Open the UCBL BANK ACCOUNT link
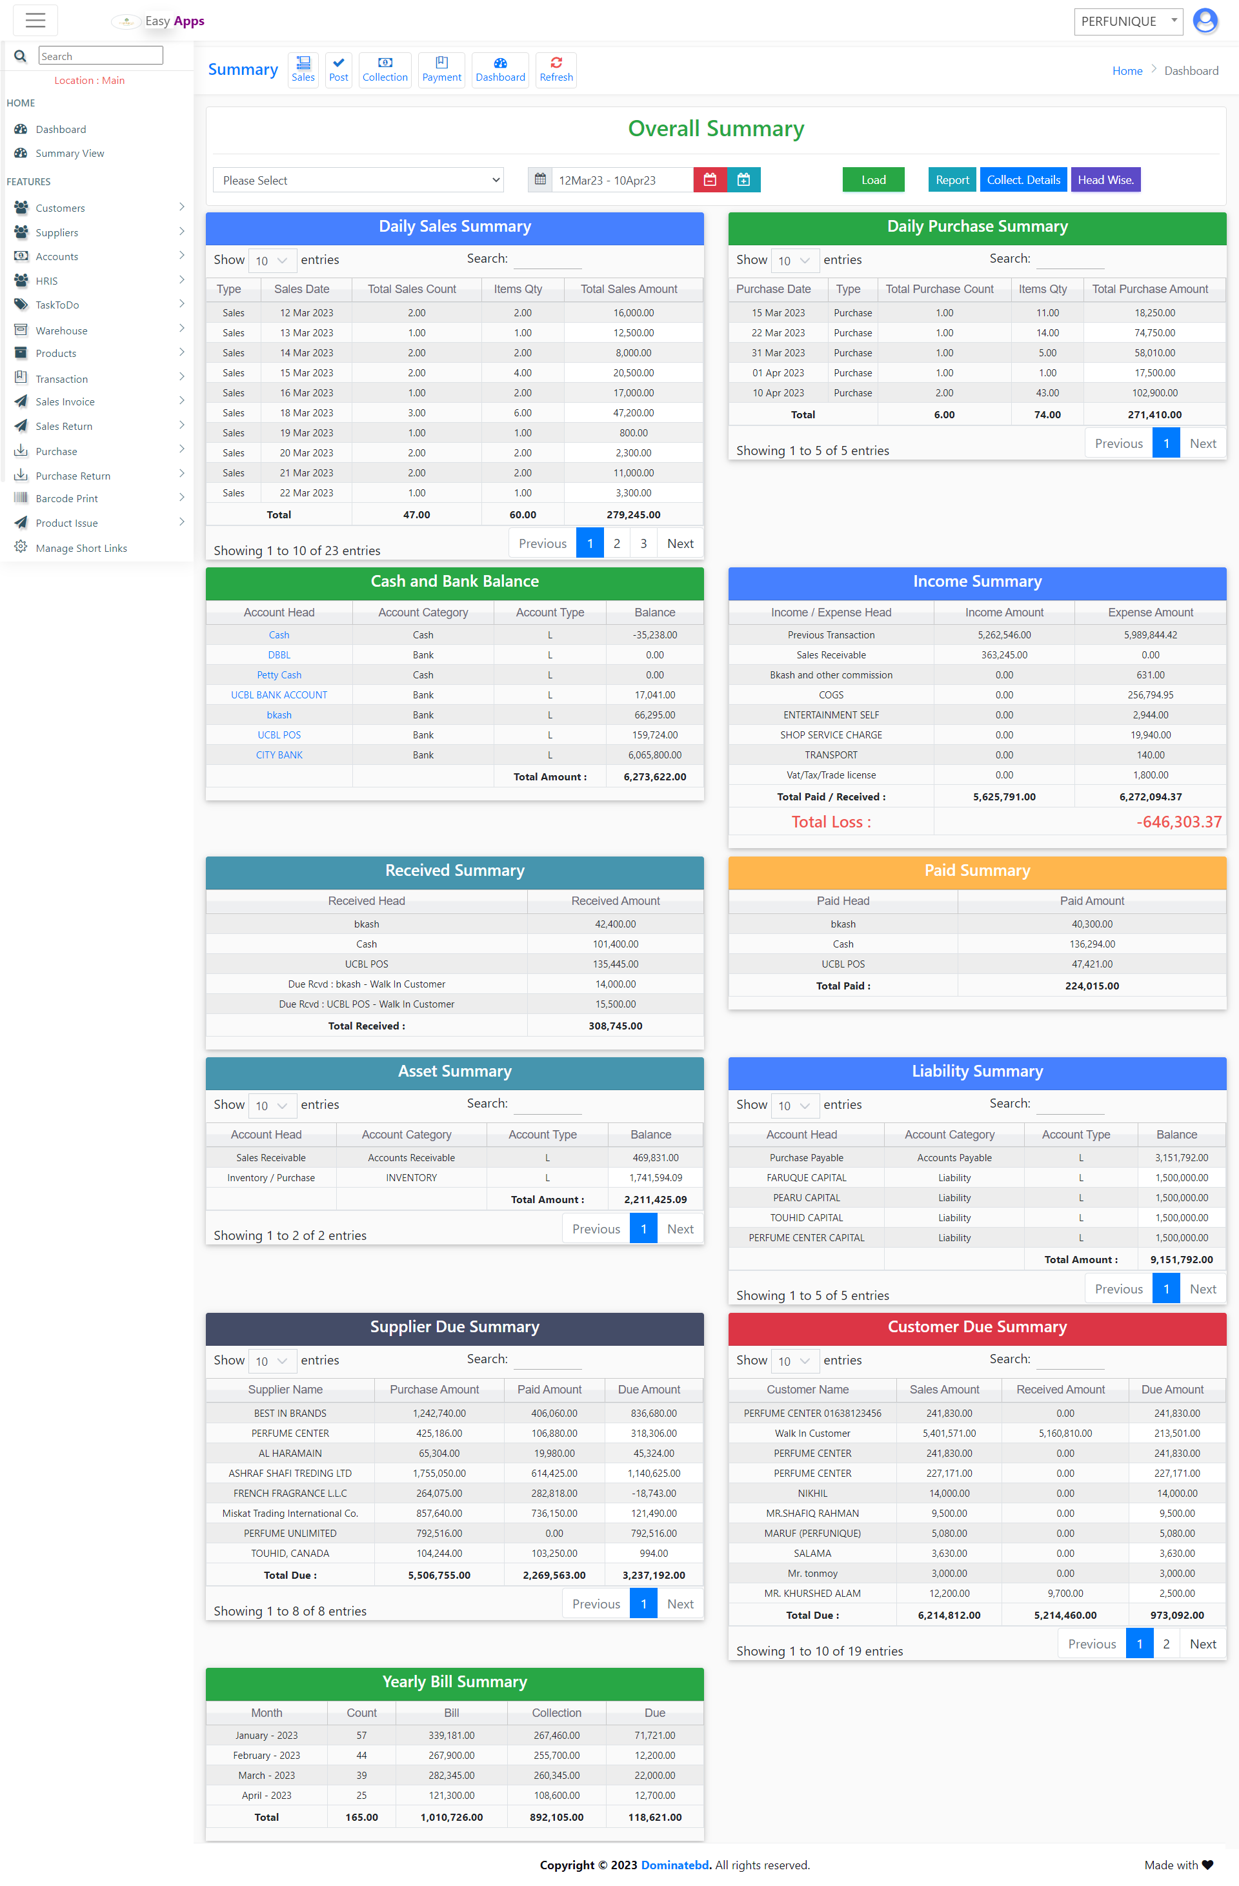Viewport: 1239px width, 1886px height. coord(279,695)
